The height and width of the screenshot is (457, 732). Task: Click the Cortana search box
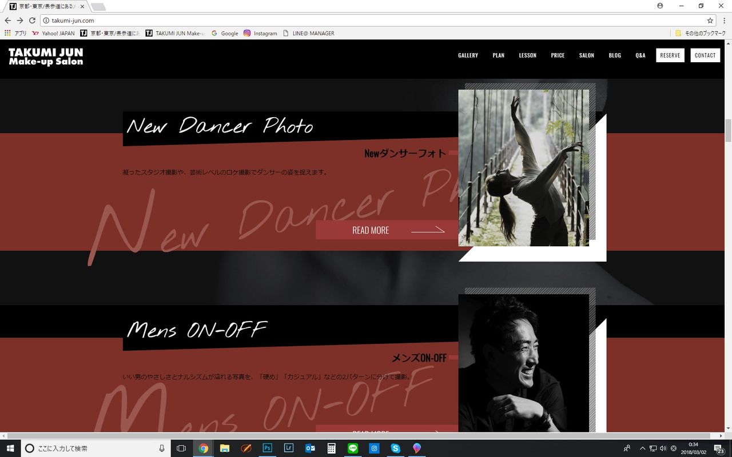click(x=96, y=448)
